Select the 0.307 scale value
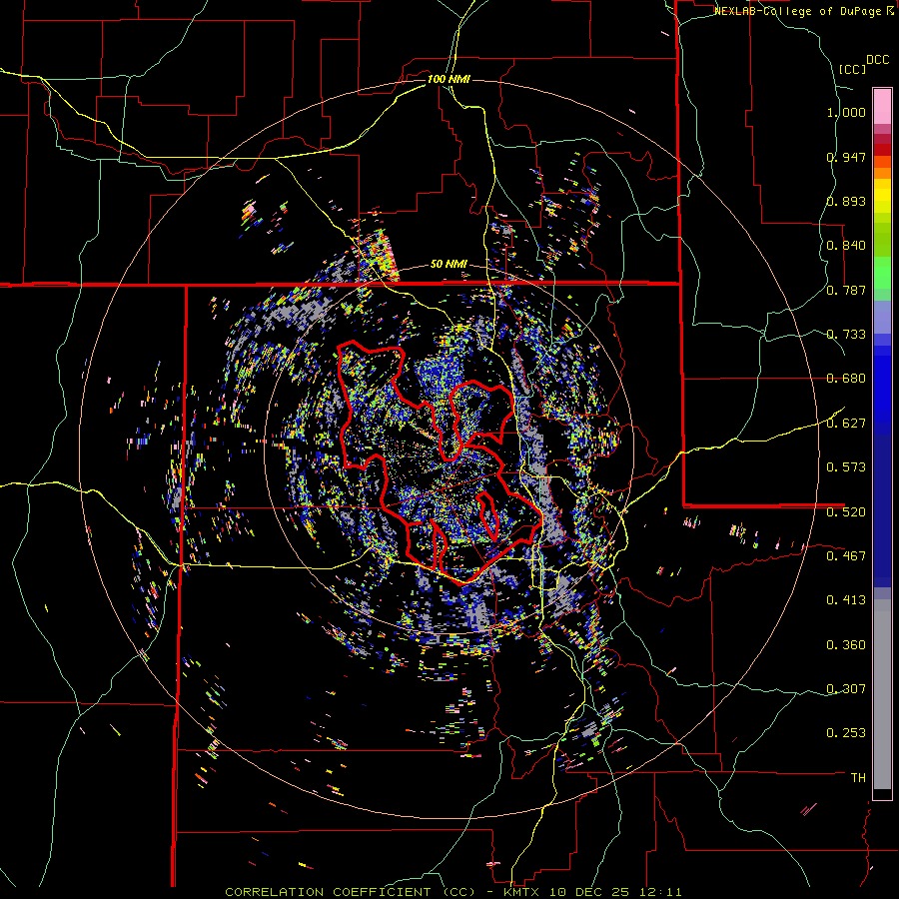 pyautogui.click(x=846, y=688)
